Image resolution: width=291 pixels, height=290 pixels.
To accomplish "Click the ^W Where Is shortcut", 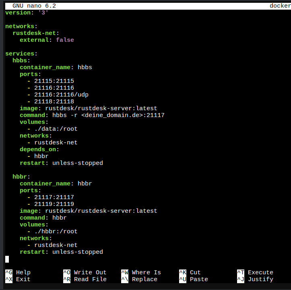I will [141, 272].
